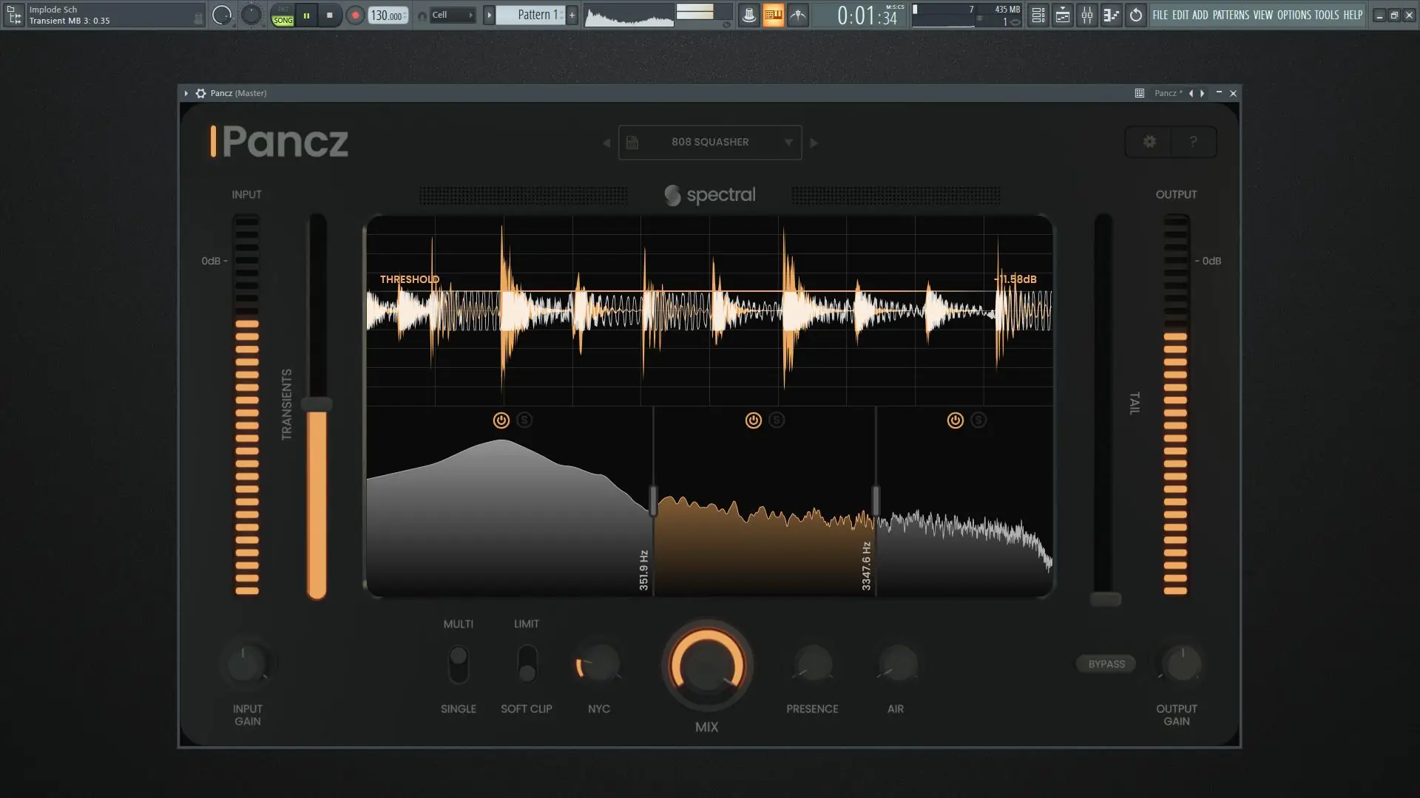Flip the Multi/Single mode switch
This screenshot has height=798, width=1420.
click(x=459, y=664)
